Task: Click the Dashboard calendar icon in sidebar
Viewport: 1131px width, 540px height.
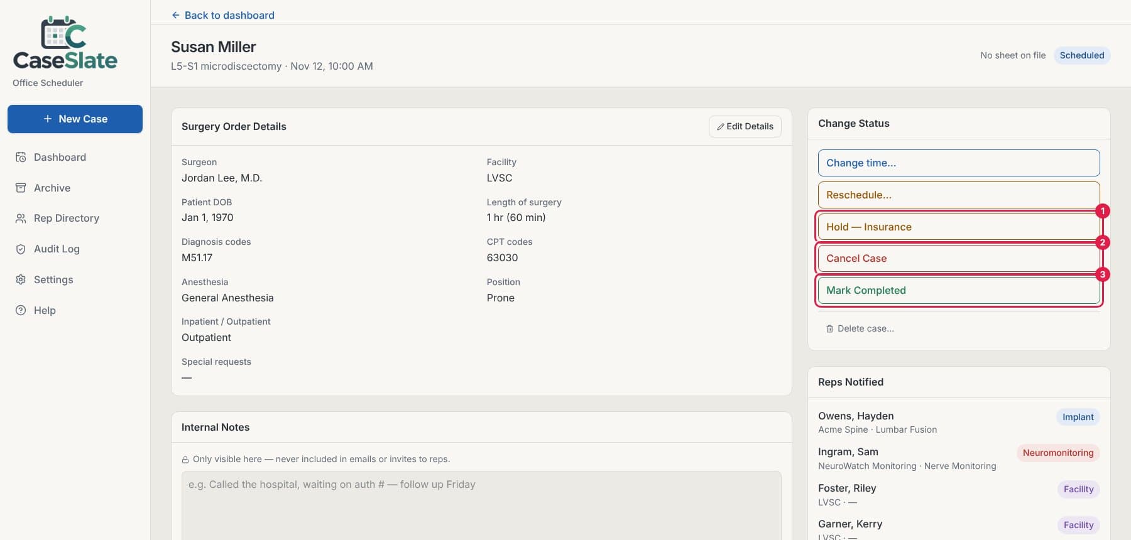Action: 21,157
